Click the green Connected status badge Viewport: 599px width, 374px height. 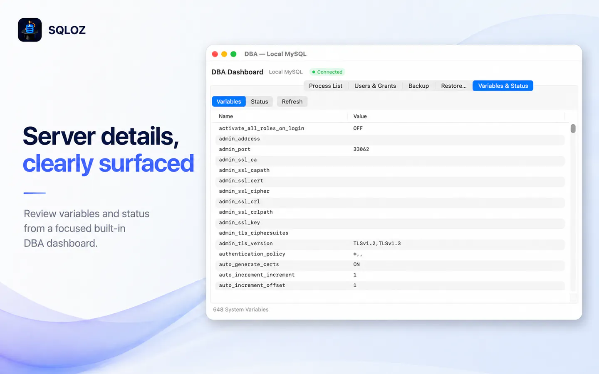(327, 72)
